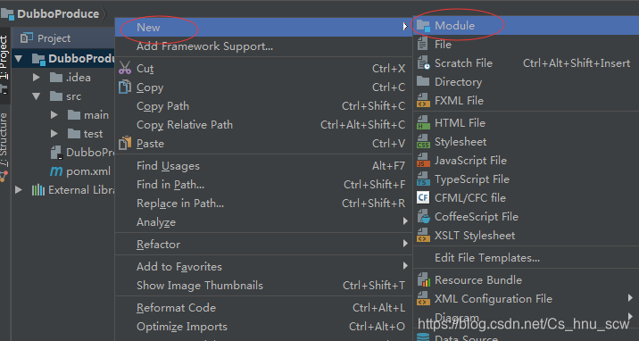Click the Copy documents icon
The width and height of the screenshot is (639, 341).
coord(125,87)
